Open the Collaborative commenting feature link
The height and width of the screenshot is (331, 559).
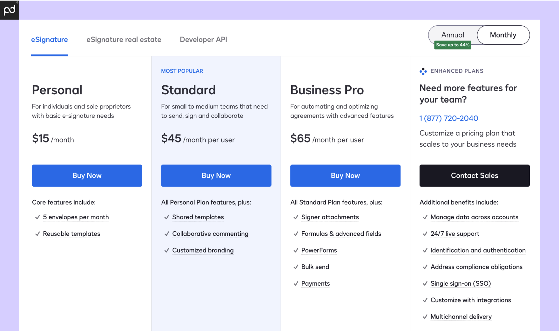click(210, 234)
